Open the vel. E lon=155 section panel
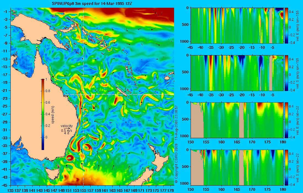This screenshot has width=303, height=193. point(237,26)
